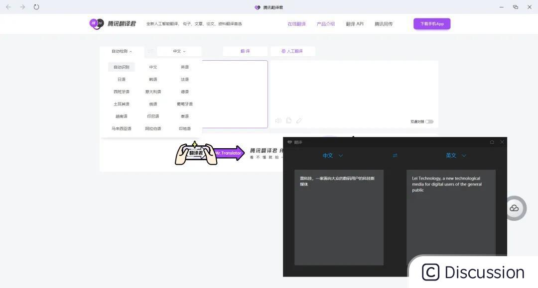
Task: Select 中文 in the language list
Action: [153, 67]
